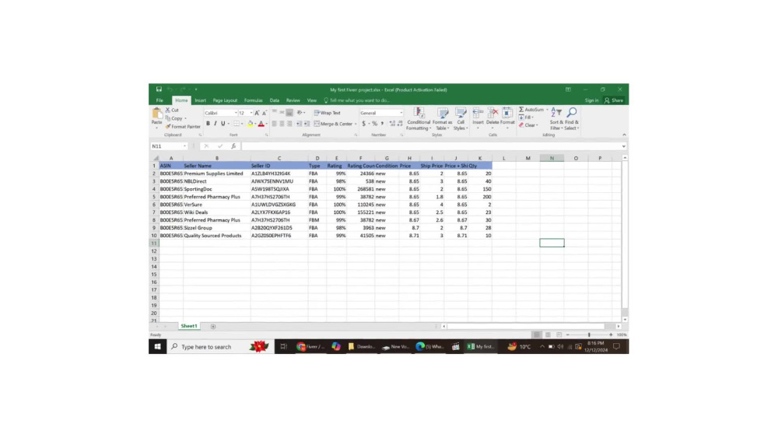Toggle Underline formatting

pos(223,124)
